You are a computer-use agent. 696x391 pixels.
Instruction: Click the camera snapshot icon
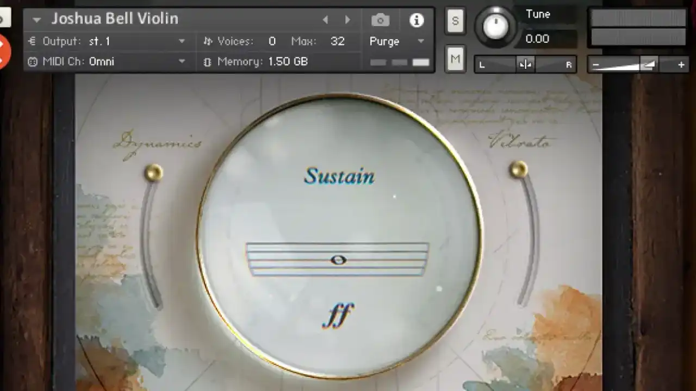tap(380, 21)
